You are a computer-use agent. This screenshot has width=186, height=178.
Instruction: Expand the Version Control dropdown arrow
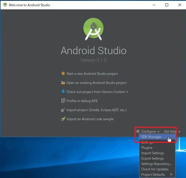coord(127,92)
